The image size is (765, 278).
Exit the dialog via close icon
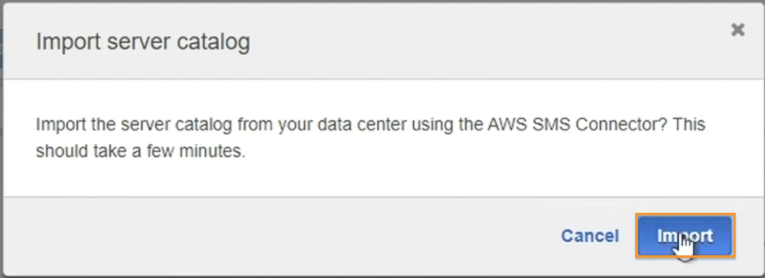738,29
